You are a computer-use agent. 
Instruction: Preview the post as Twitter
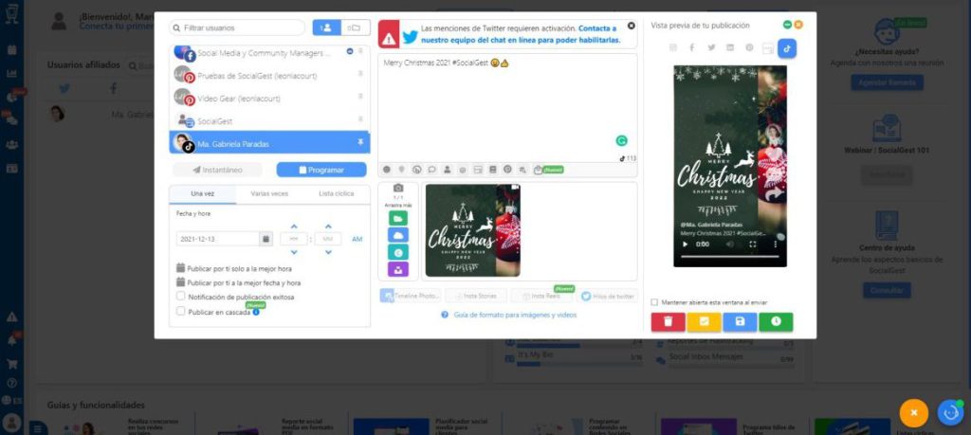click(x=711, y=47)
